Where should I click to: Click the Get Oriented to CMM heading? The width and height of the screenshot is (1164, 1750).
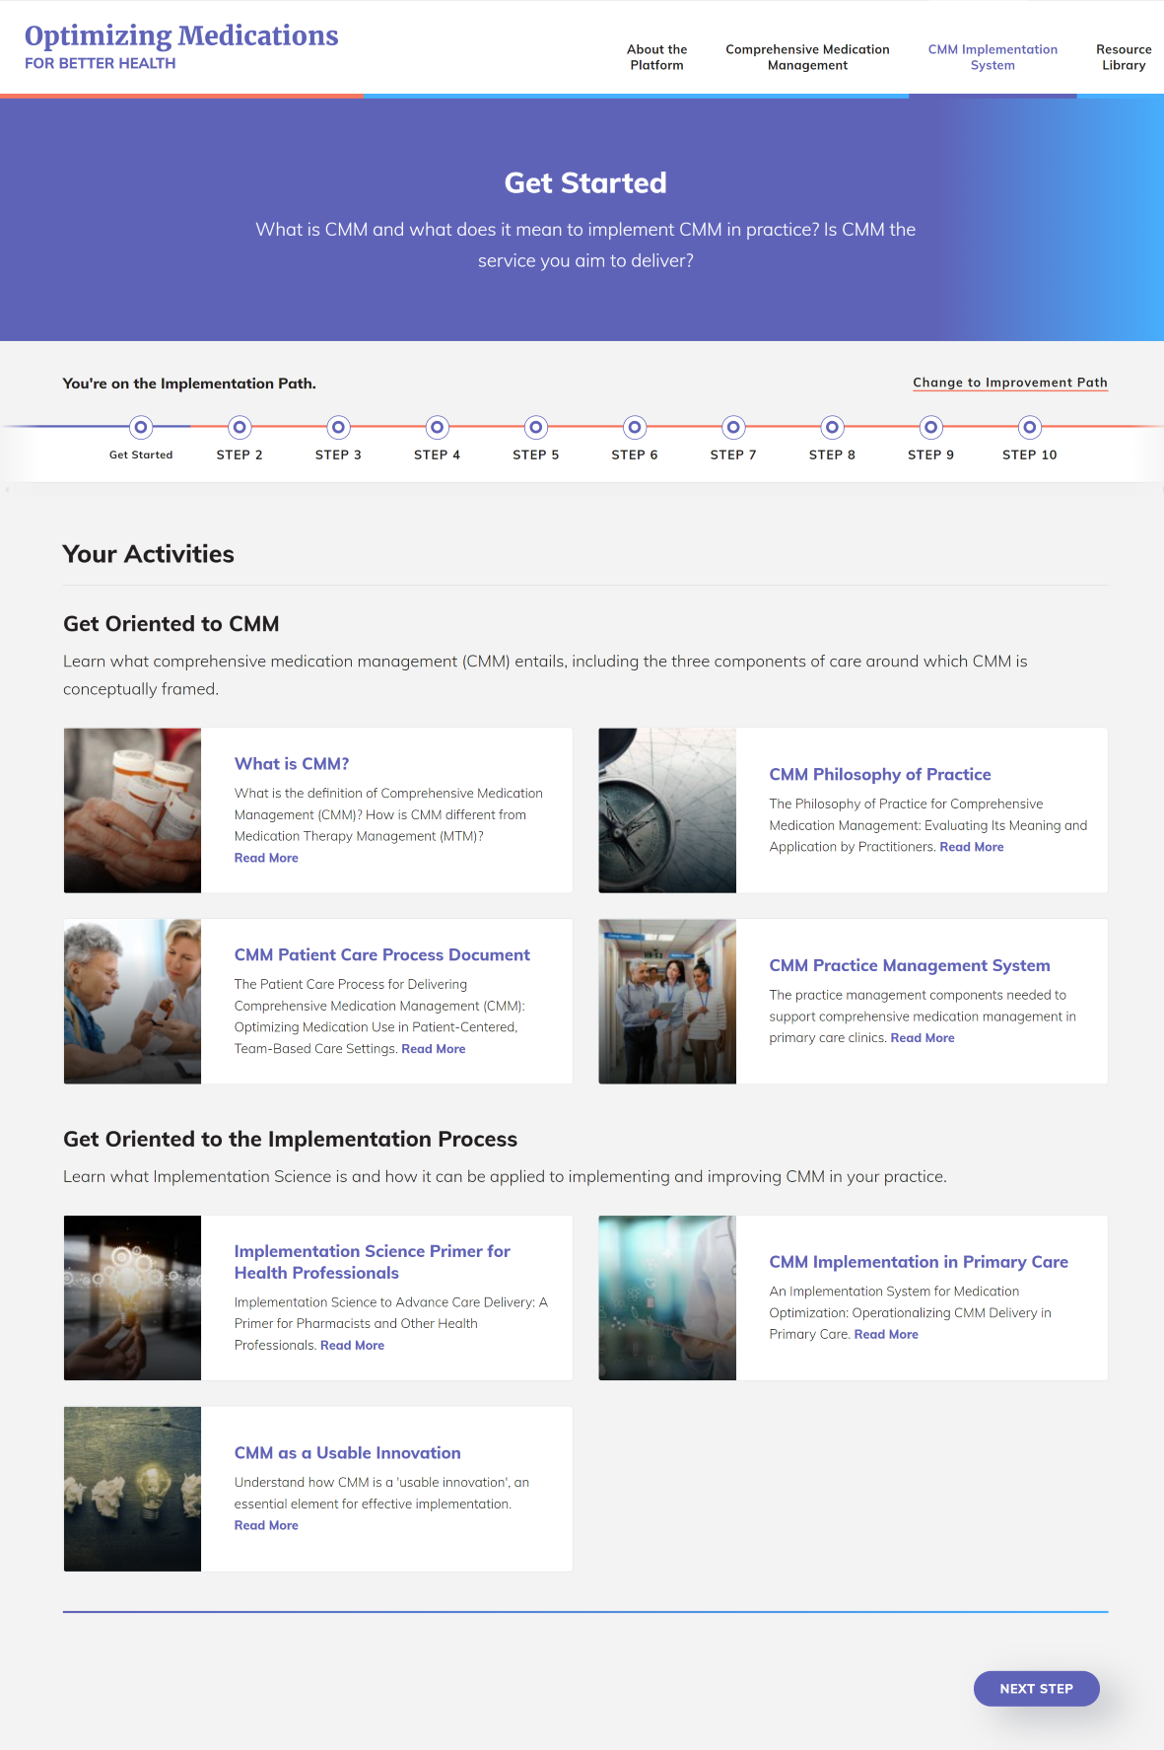171,624
